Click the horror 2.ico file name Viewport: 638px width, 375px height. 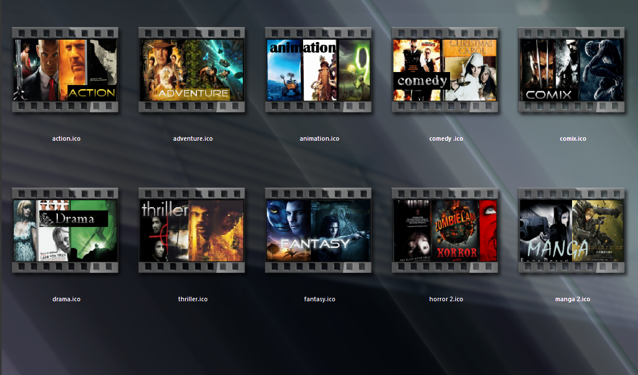446,300
